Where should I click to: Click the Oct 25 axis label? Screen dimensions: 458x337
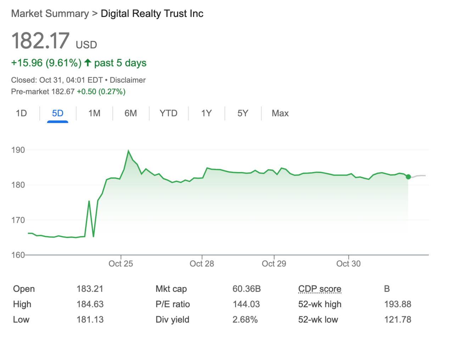[x=121, y=264]
